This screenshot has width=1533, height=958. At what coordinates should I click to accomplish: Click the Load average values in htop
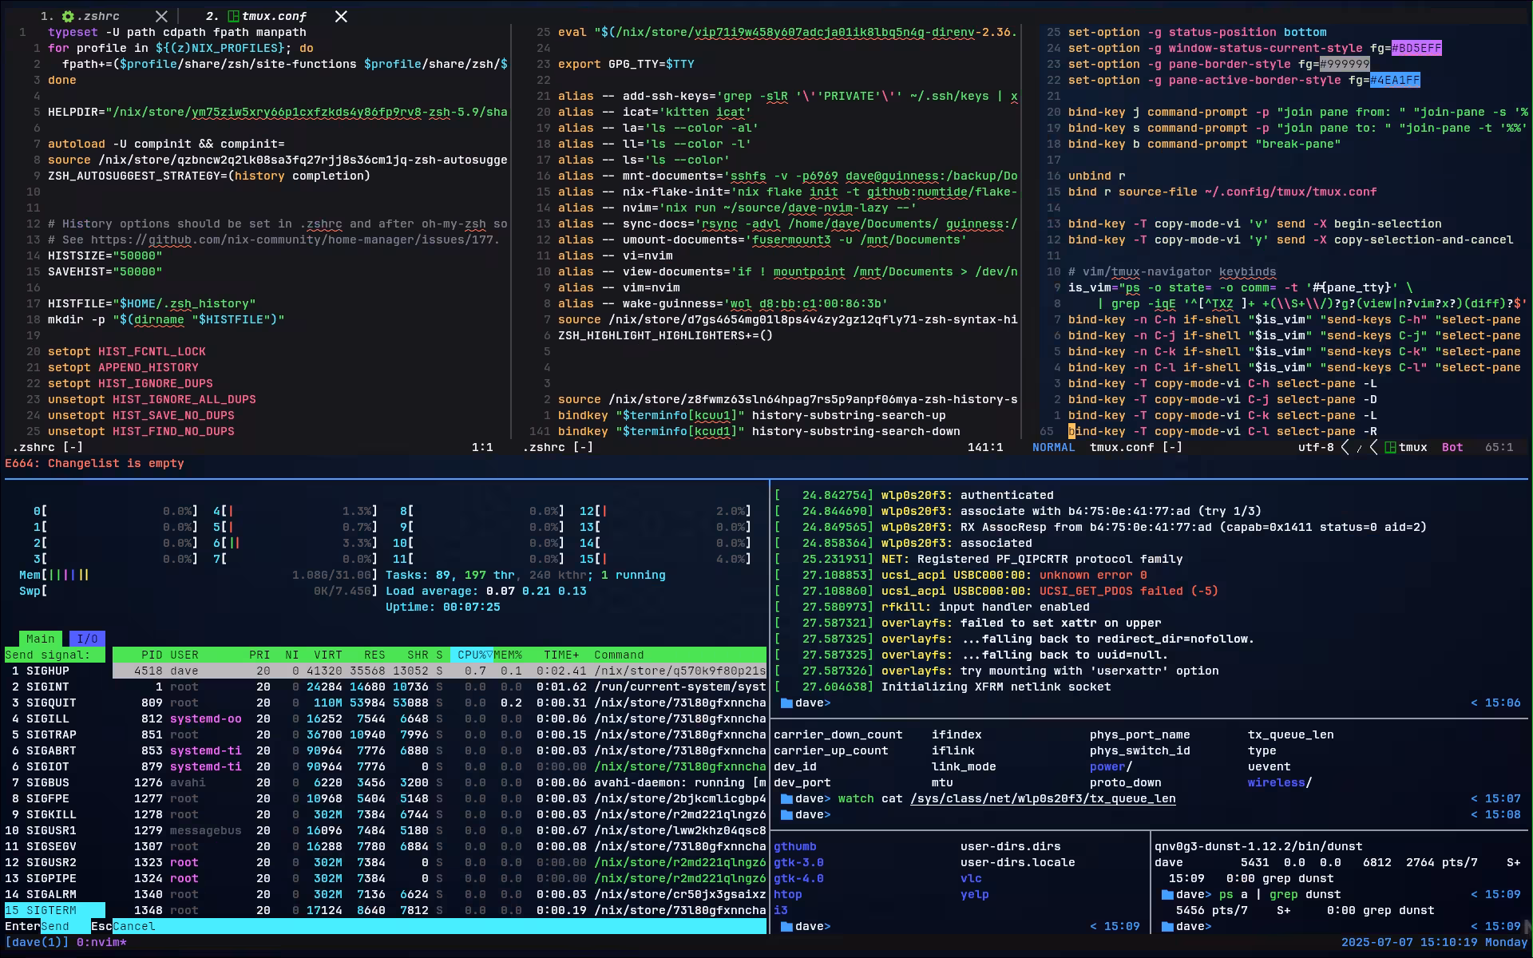coord(537,591)
